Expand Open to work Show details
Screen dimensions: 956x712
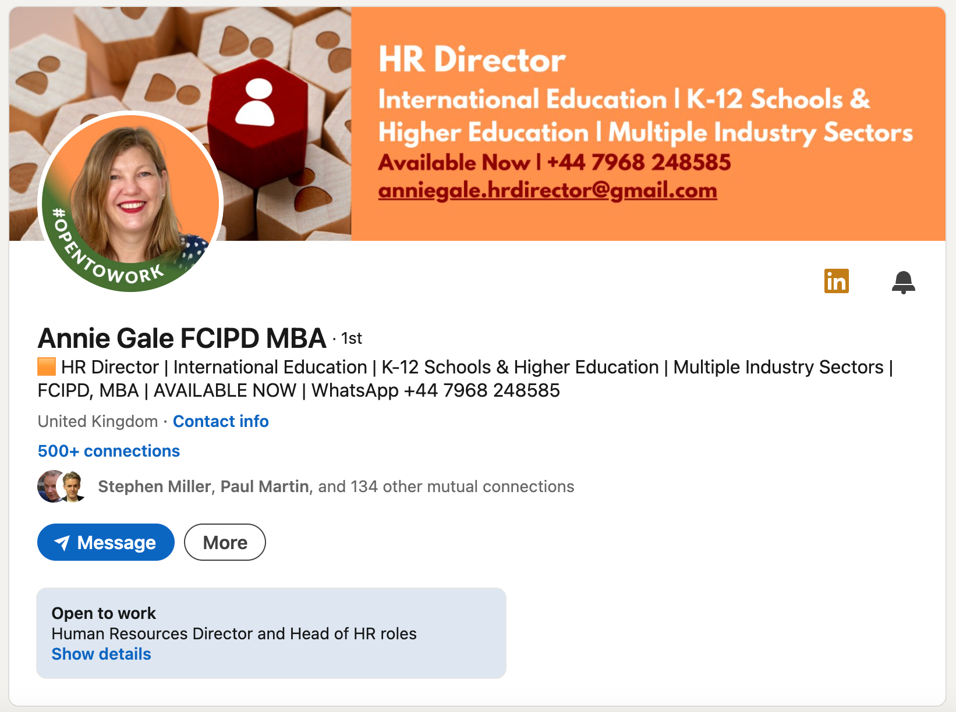(x=101, y=654)
